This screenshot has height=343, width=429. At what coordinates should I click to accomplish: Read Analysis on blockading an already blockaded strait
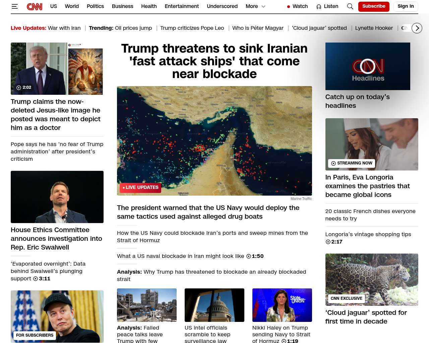(211, 276)
